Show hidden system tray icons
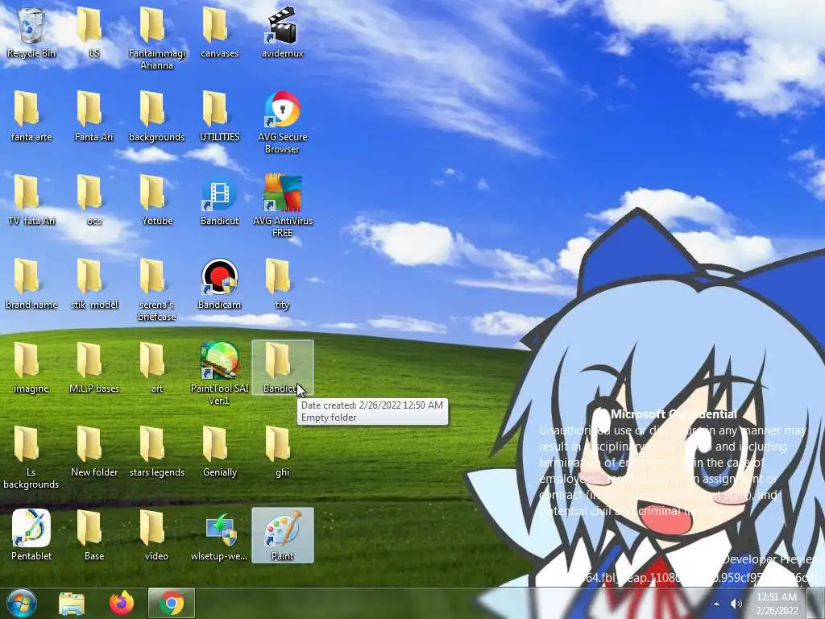Screen dimensions: 825x619 (x=716, y=603)
